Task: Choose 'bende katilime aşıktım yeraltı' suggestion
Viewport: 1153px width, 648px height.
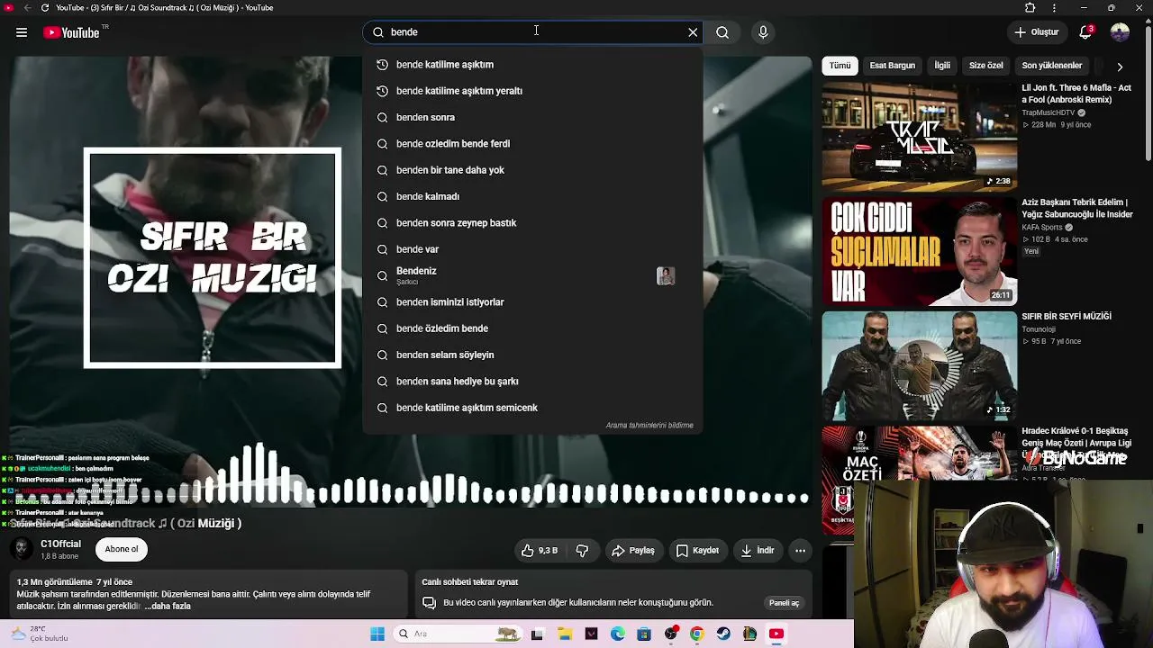Action: [x=532, y=91]
